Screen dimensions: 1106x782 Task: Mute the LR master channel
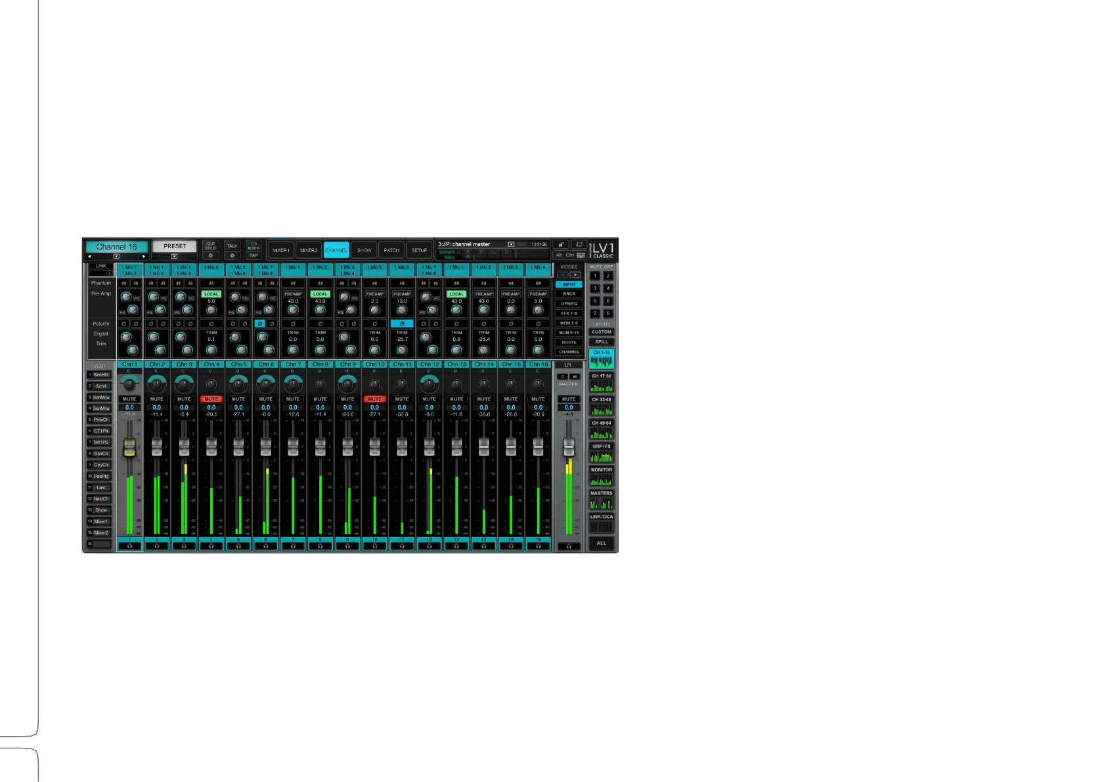click(x=569, y=399)
